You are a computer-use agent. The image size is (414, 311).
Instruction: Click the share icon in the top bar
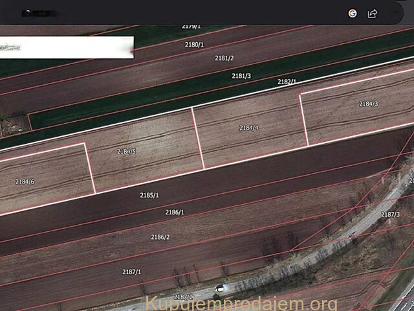[x=373, y=13]
